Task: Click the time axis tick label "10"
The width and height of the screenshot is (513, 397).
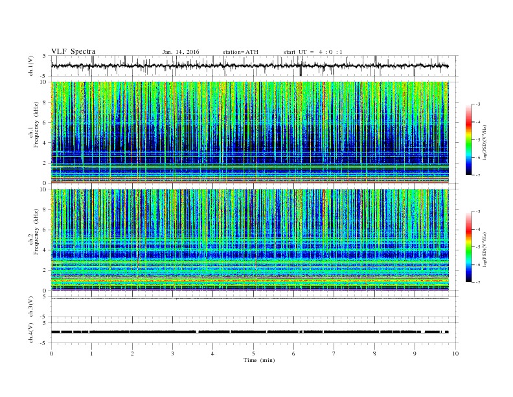Action: click(x=455, y=354)
